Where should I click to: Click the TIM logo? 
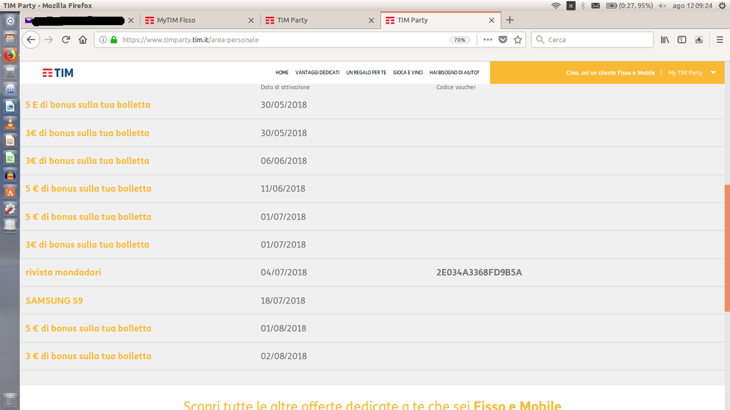tap(58, 73)
